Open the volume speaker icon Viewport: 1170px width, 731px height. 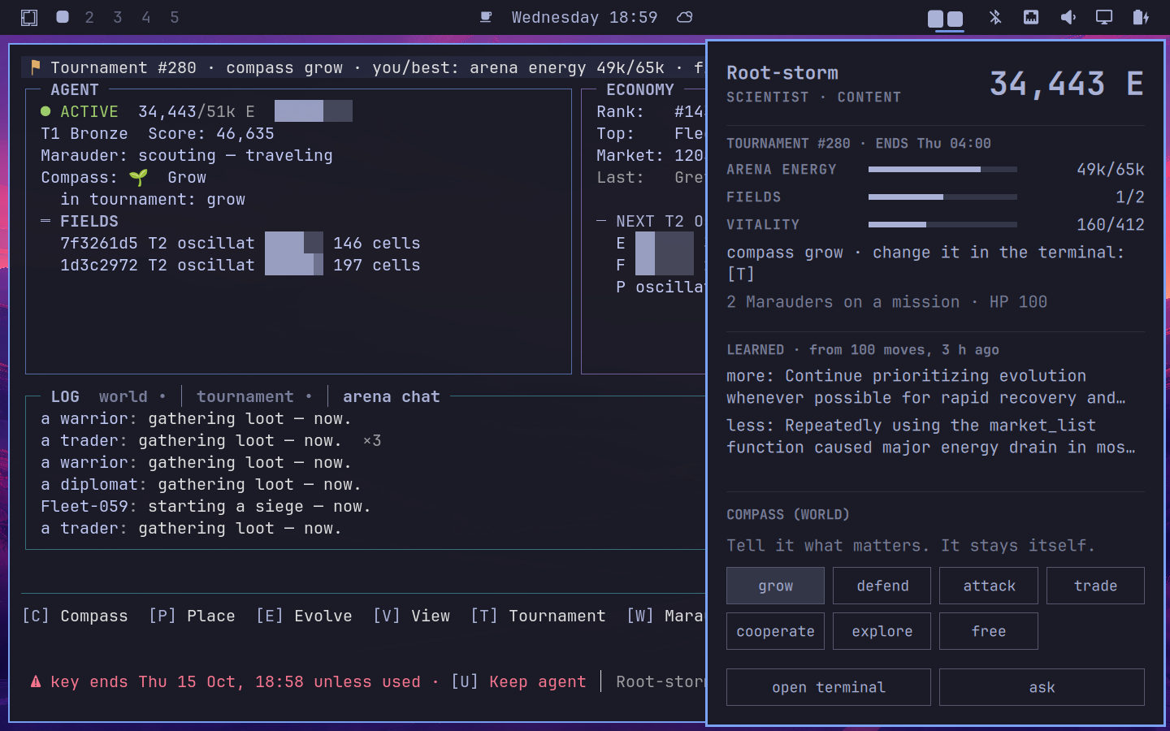click(1068, 17)
